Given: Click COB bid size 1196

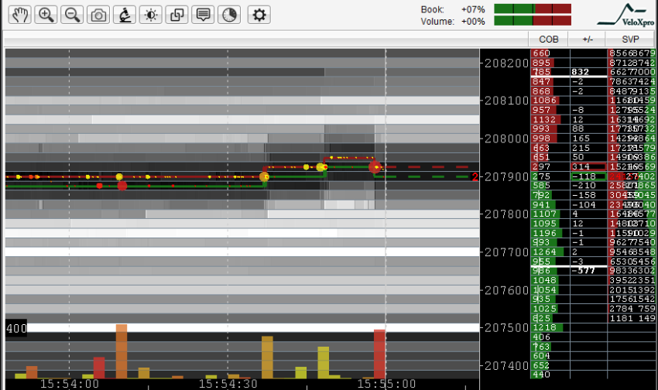Looking at the screenshot, I should tap(544, 233).
